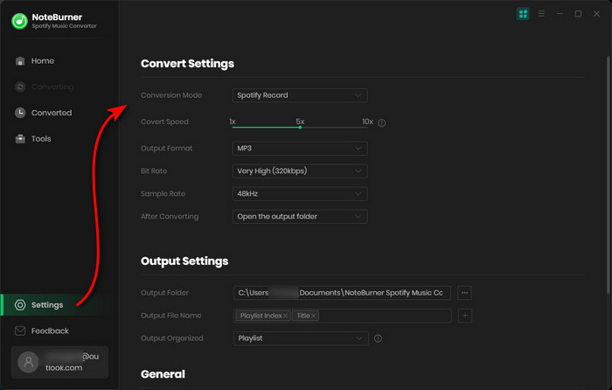Set convert speed at 1x mark
612x390 pixels.
(x=233, y=122)
